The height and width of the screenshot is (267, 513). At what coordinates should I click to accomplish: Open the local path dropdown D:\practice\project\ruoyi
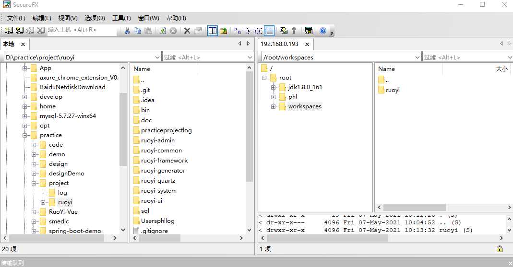(x=157, y=57)
